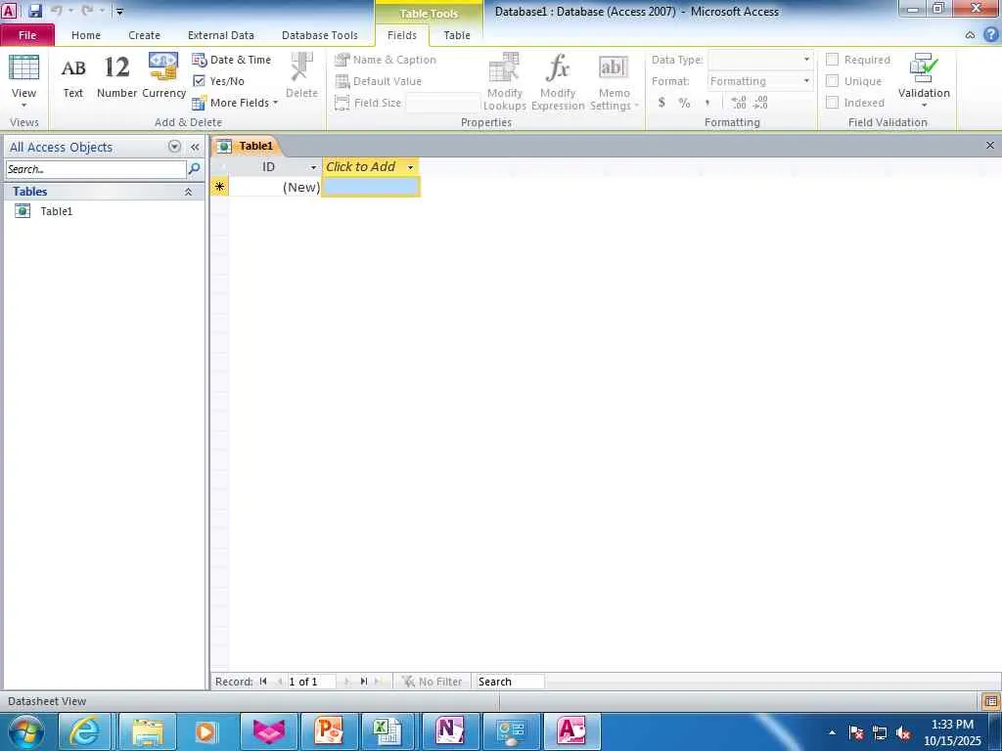
Task: Click the Undo icon in quick access toolbar
Action: point(56,11)
